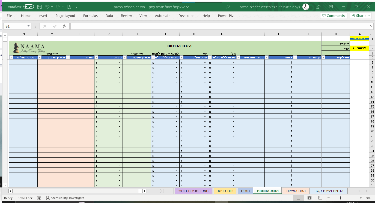This screenshot has height=203, width=375.
Task: Switch to the תזרים sheet tab
Action: (245, 191)
